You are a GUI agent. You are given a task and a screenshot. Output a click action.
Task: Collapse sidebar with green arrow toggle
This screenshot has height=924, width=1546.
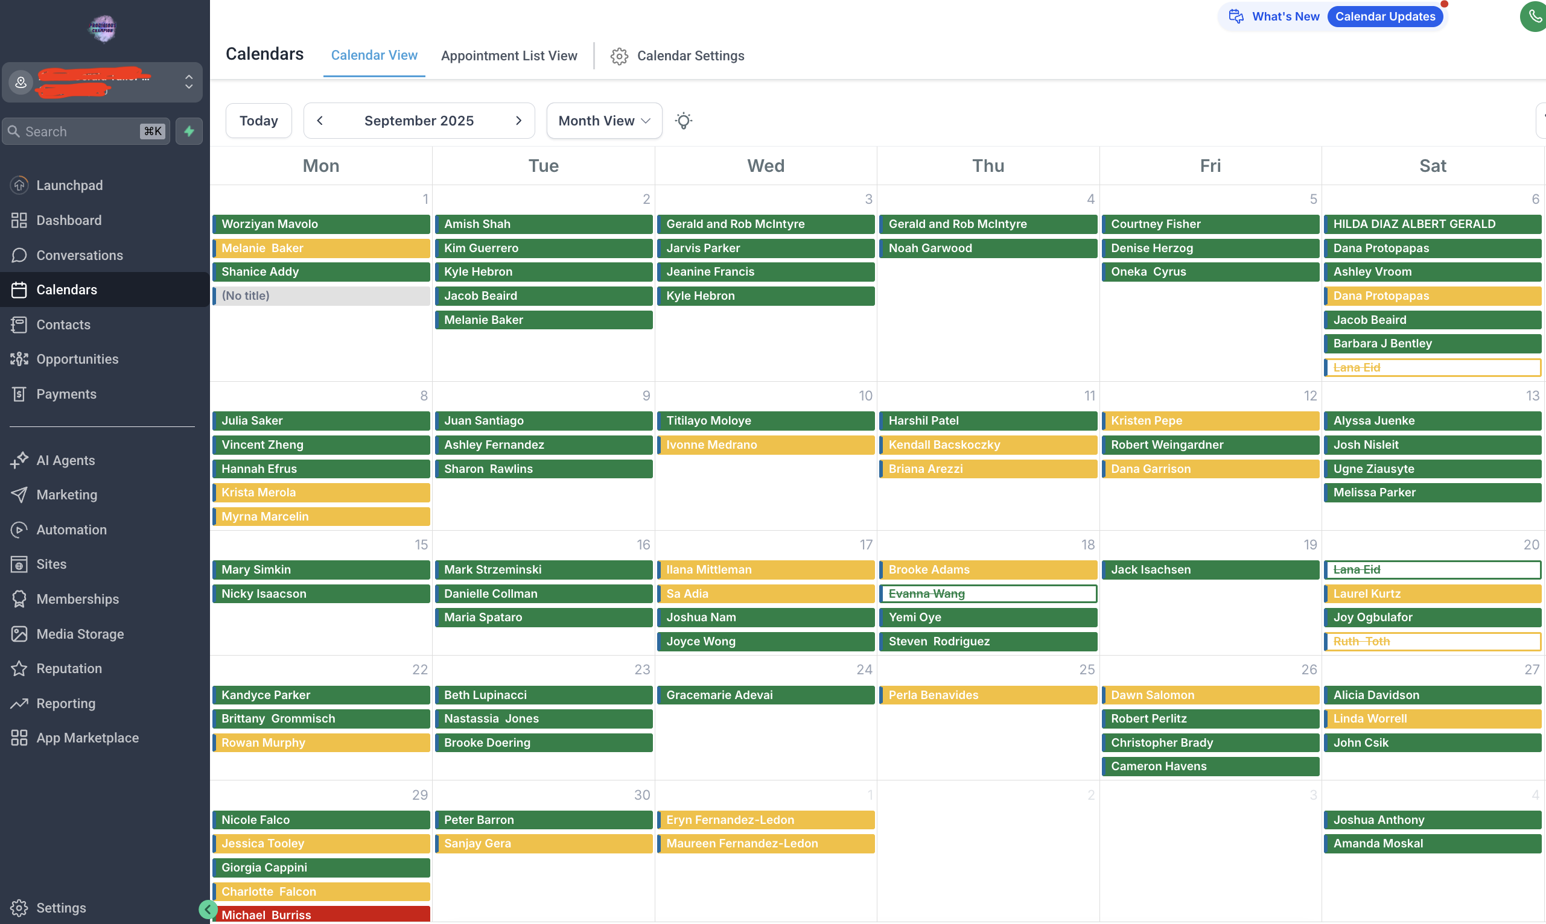pyautogui.click(x=208, y=909)
